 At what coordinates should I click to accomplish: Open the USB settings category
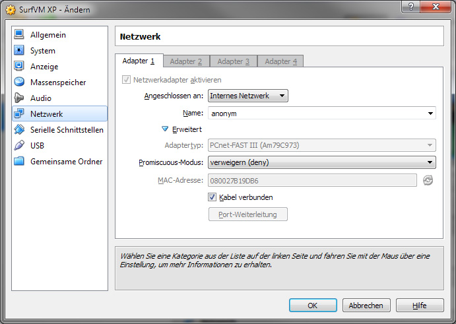(37, 145)
